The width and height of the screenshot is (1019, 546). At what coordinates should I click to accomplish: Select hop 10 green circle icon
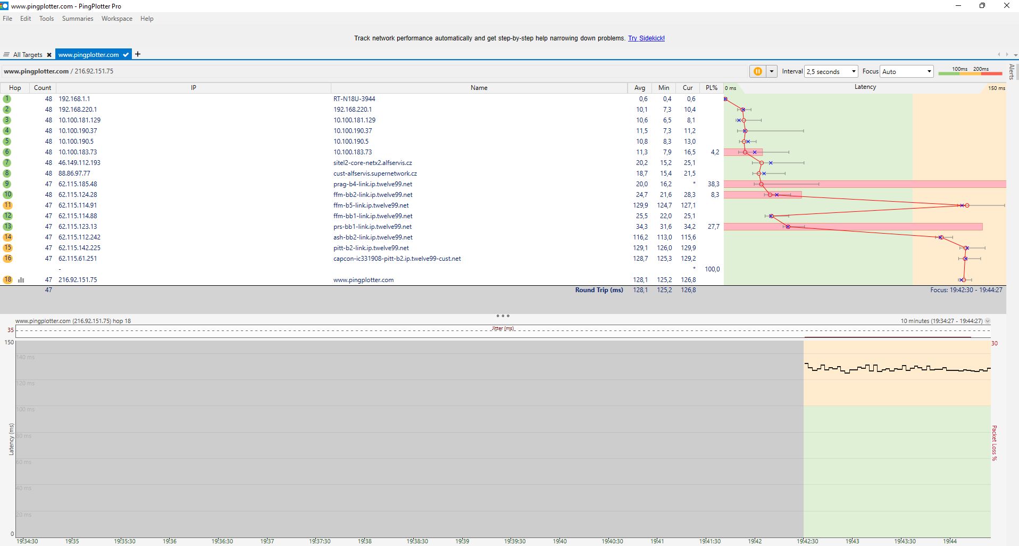click(x=7, y=195)
